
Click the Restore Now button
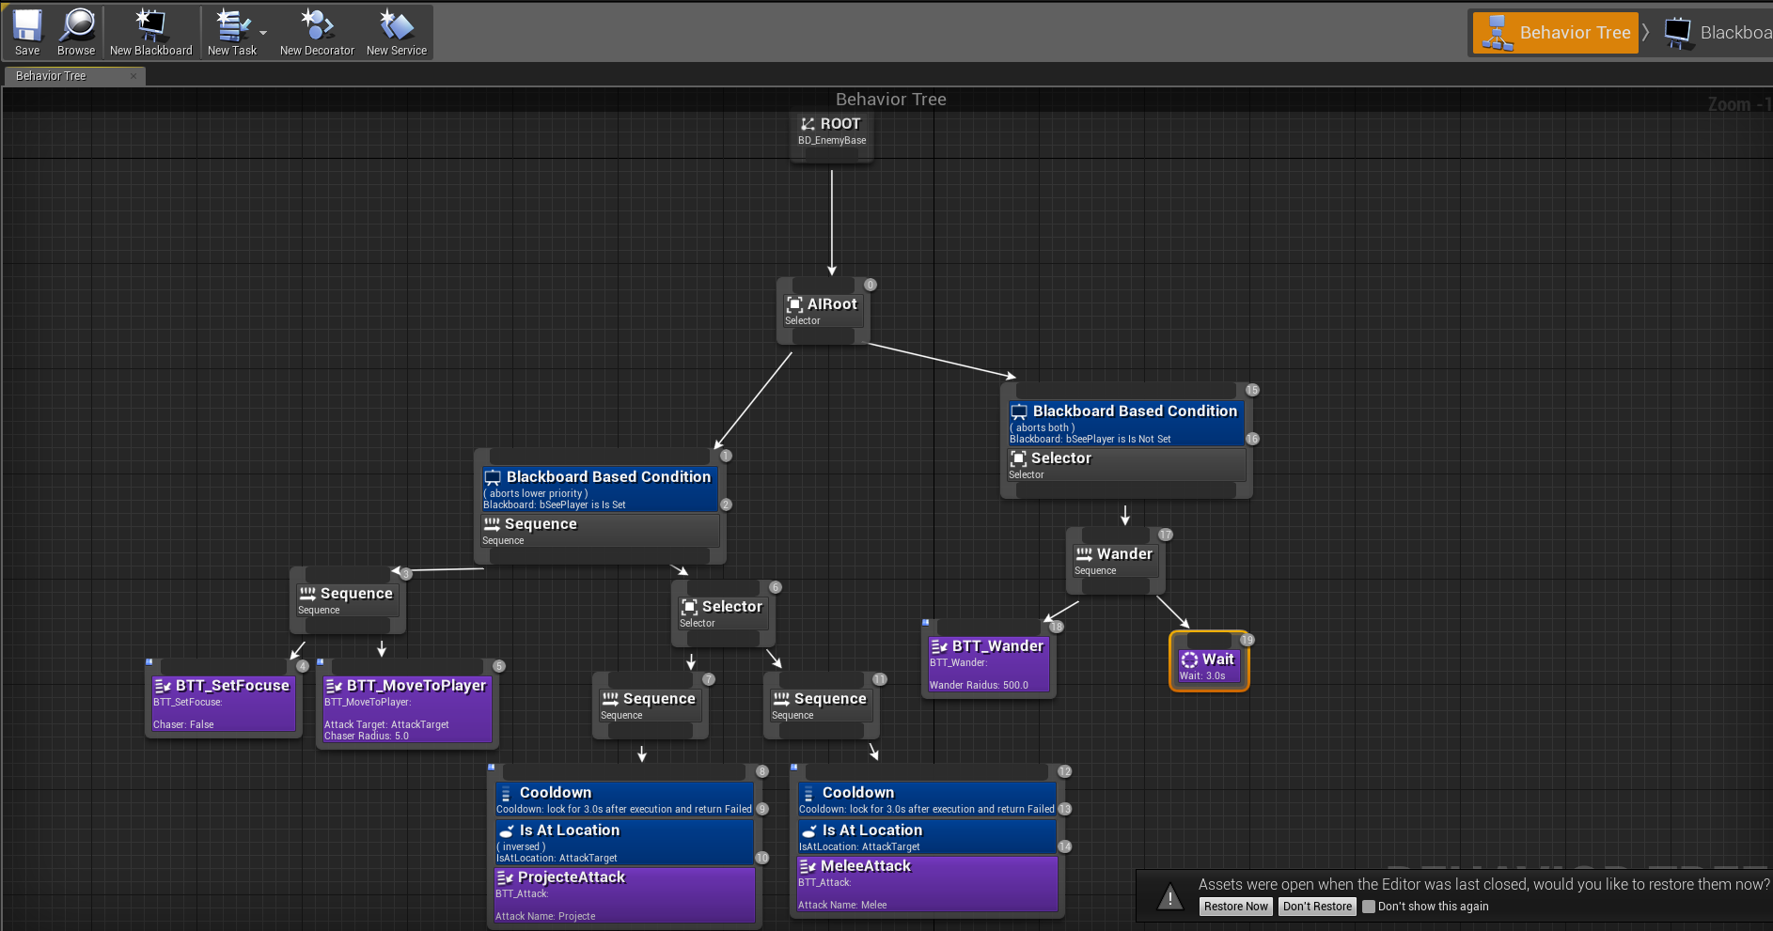click(x=1236, y=907)
